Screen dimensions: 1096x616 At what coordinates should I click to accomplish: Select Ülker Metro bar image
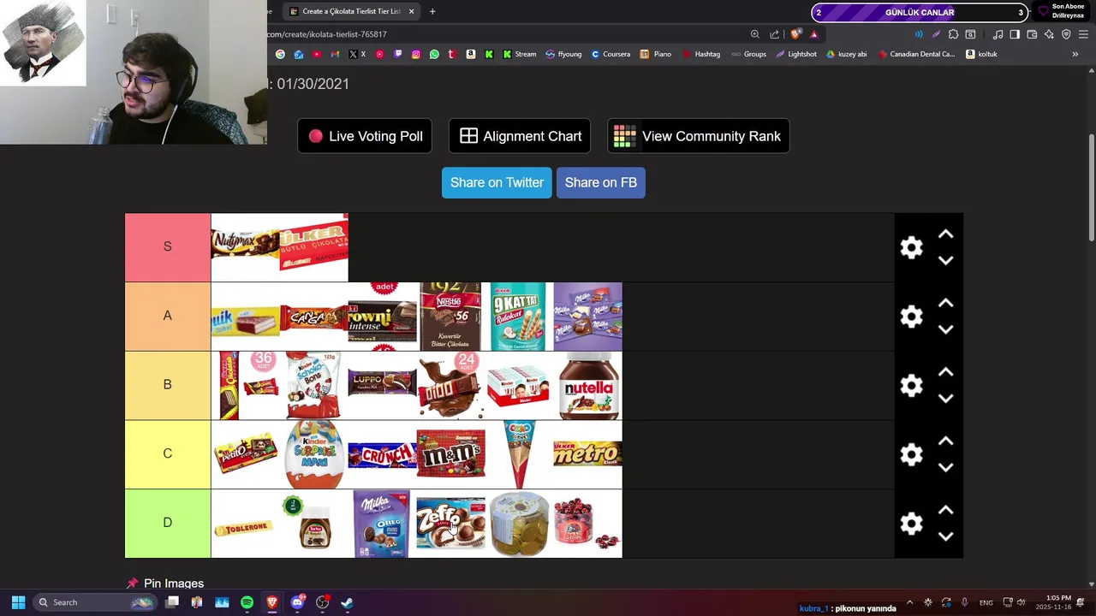coord(588,454)
